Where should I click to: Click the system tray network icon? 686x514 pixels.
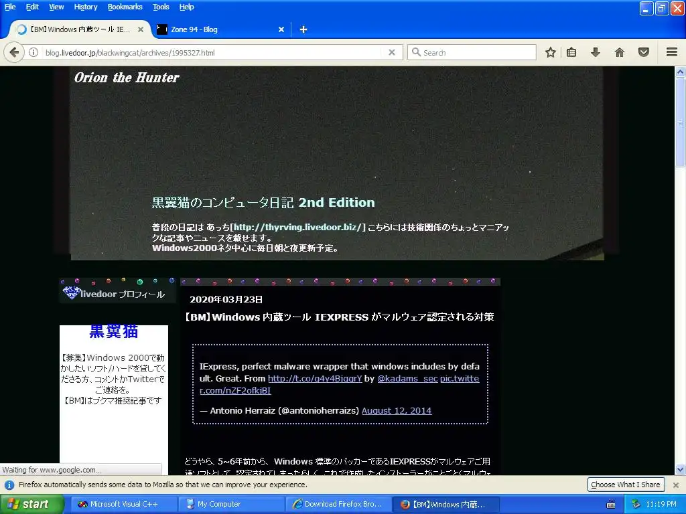[636, 504]
